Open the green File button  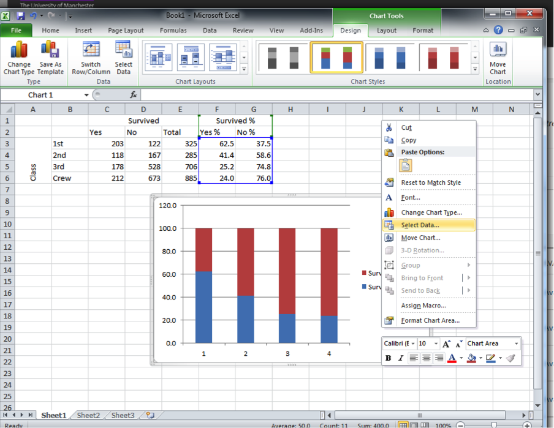point(17,31)
